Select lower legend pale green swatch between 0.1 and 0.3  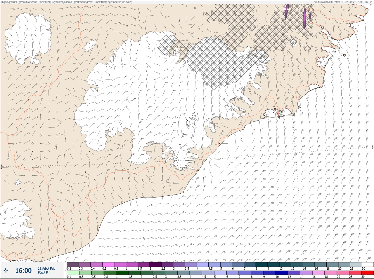pyautogui.click(x=73, y=273)
